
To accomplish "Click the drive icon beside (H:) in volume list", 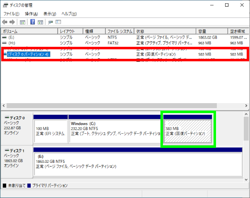I will [4, 43].
